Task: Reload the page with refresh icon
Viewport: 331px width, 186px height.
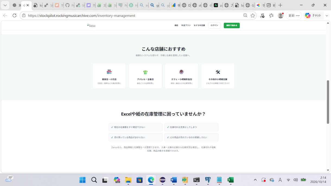Action: click(x=14, y=15)
